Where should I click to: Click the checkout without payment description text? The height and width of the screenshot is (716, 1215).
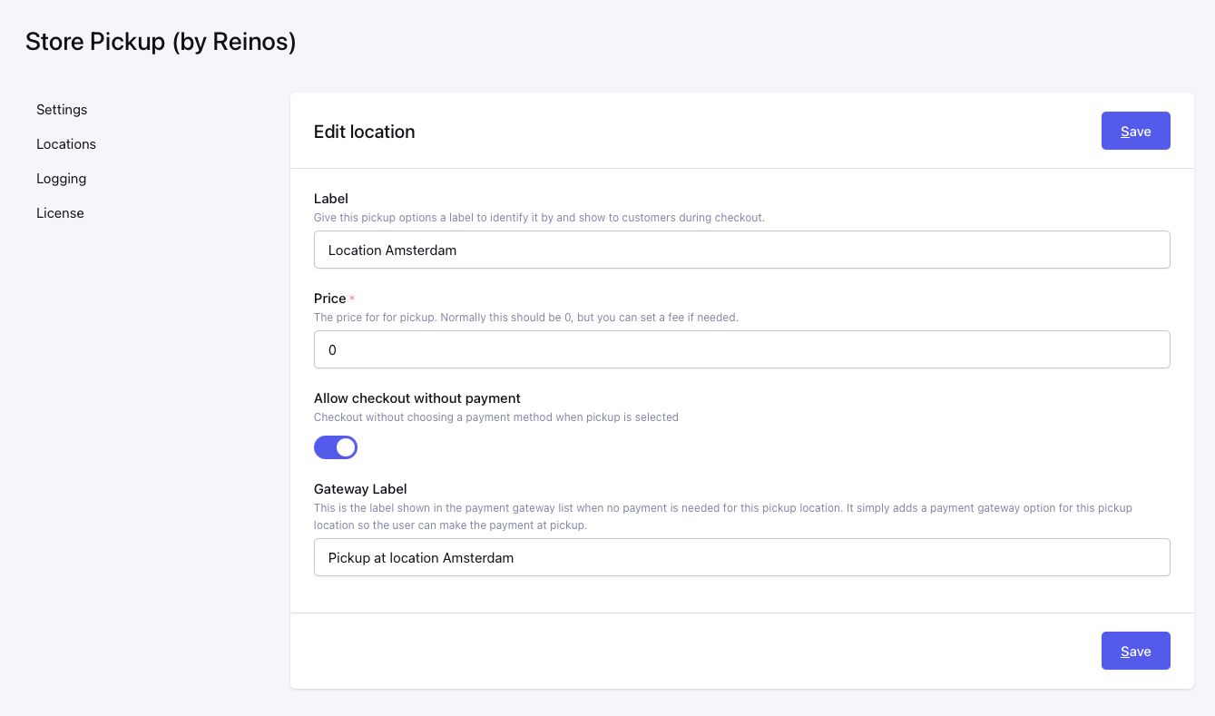click(495, 417)
